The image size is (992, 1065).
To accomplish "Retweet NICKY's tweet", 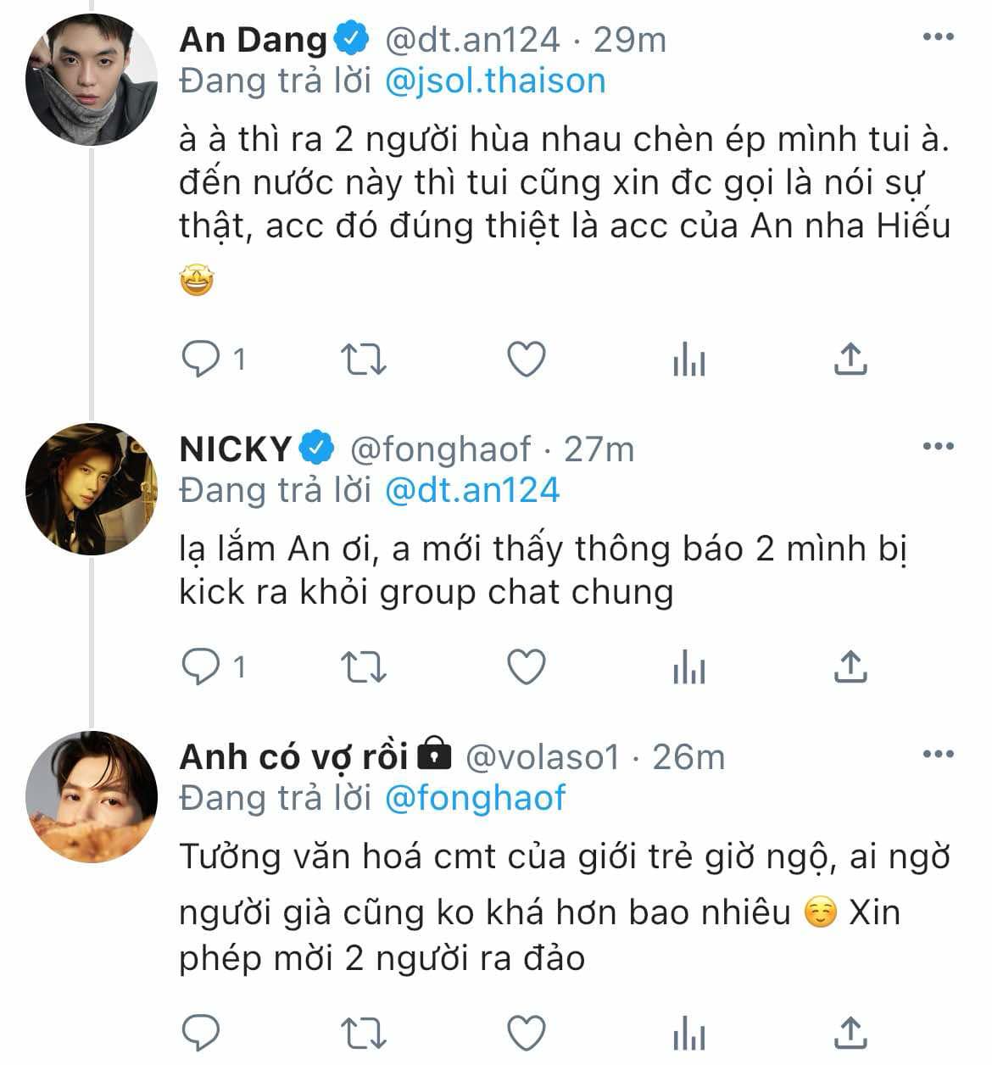I will pyautogui.click(x=364, y=668).
